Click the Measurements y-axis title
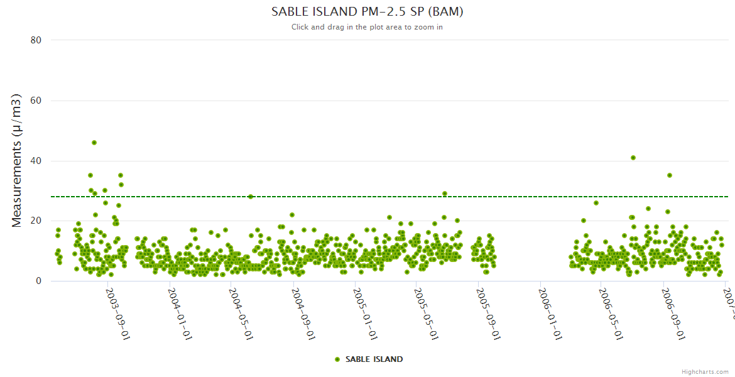Viewport: 735px width, 377px height. click(17, 160)
